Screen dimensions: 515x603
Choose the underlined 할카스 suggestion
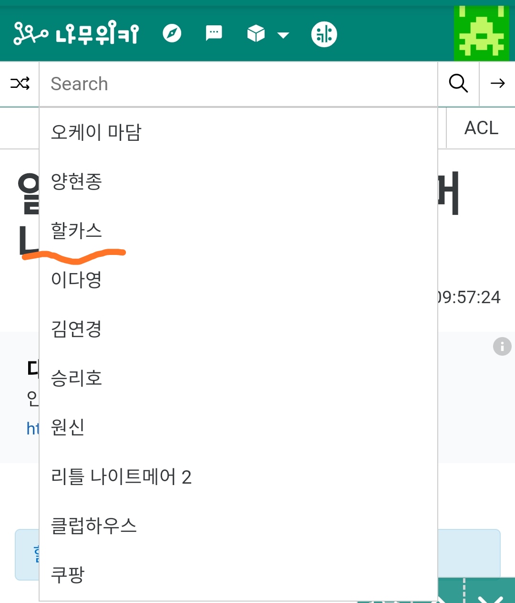point(76,231)
